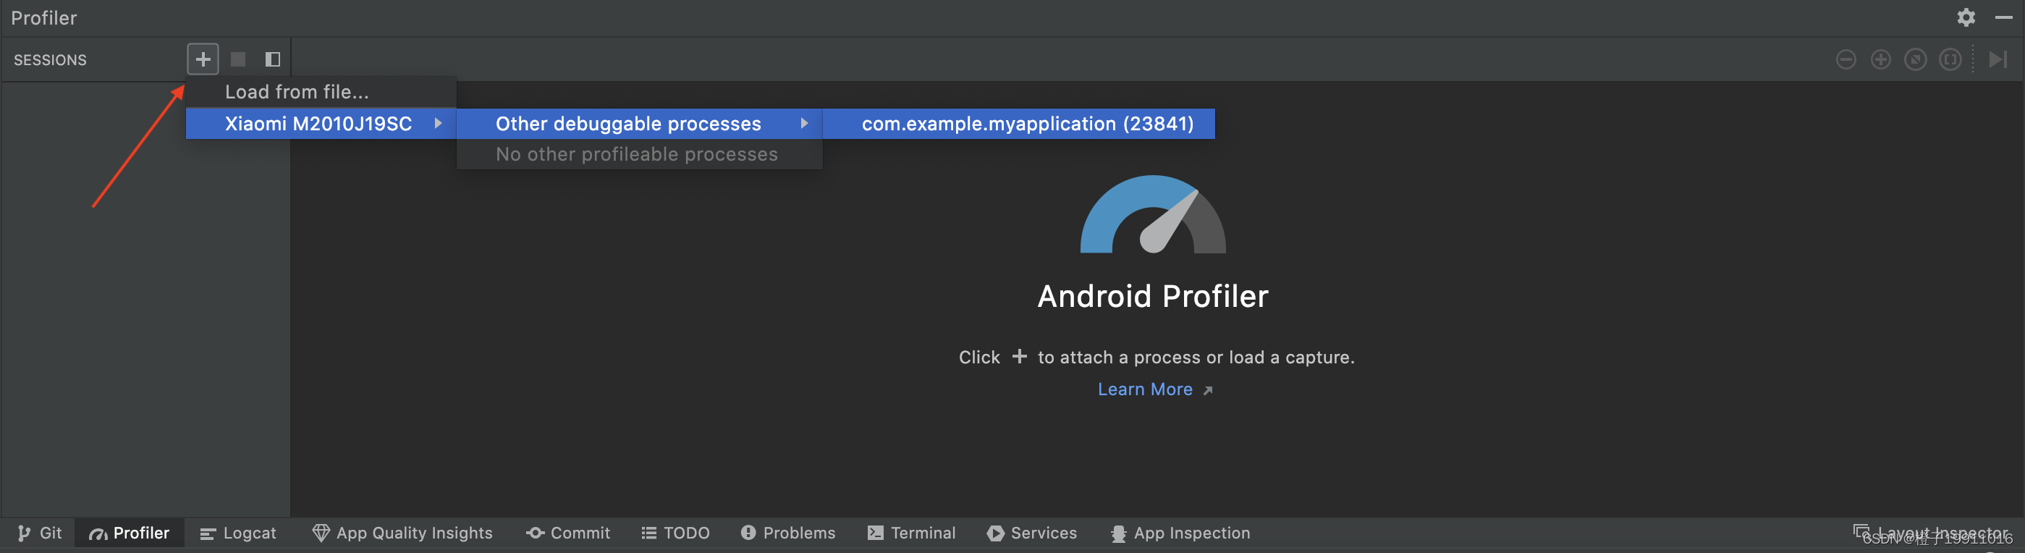Open the Git tool window

[39, 533]
